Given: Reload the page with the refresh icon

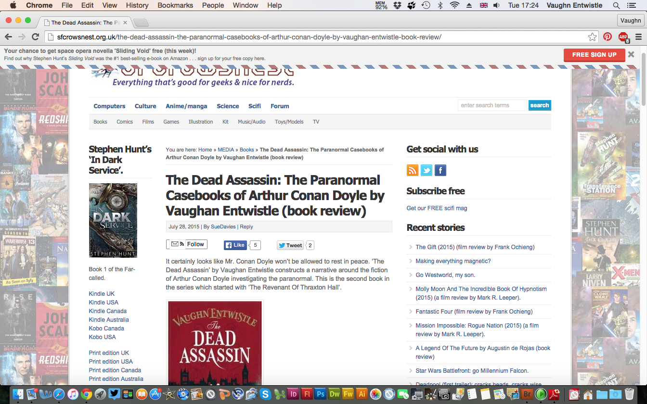Looking at the screenshot, I should [35, 37].
